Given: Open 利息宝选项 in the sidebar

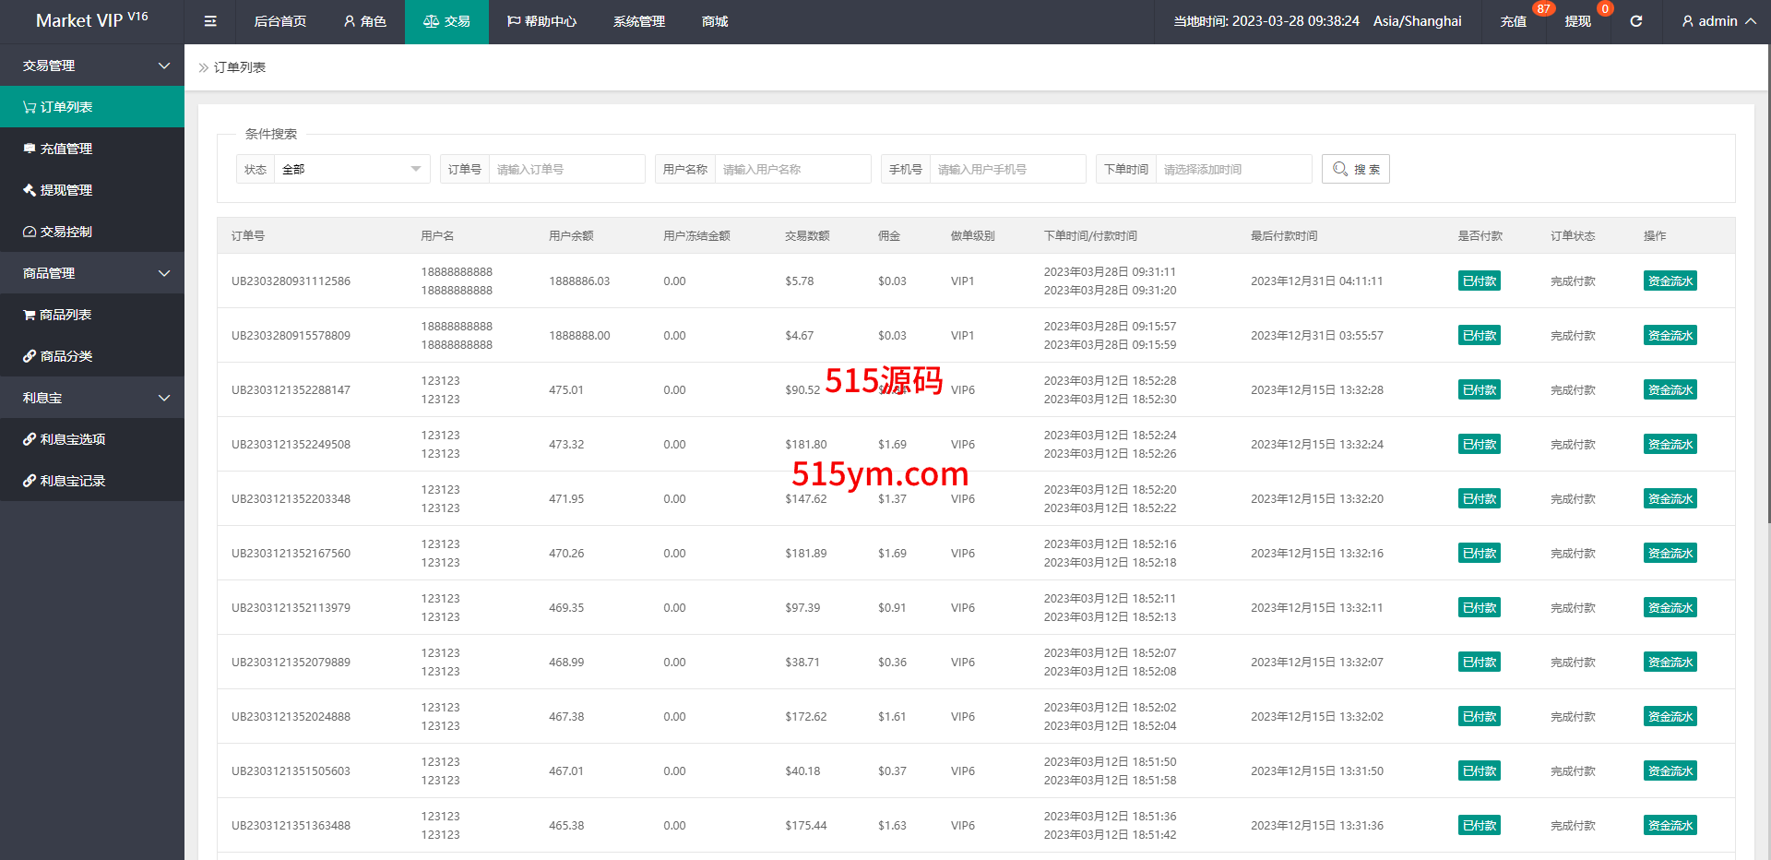Looking at the screenshot, I should click(72, 439).
